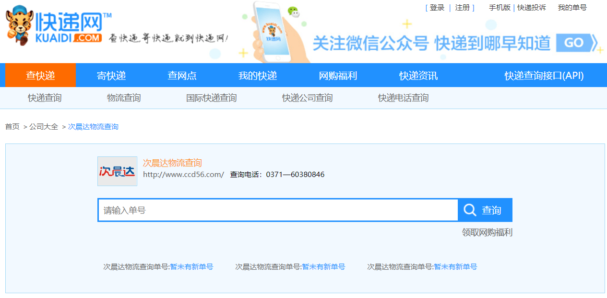Open the 登录 login link

[437, 8]
